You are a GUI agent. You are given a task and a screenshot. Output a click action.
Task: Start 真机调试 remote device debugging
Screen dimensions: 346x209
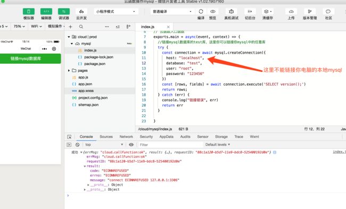231,12
